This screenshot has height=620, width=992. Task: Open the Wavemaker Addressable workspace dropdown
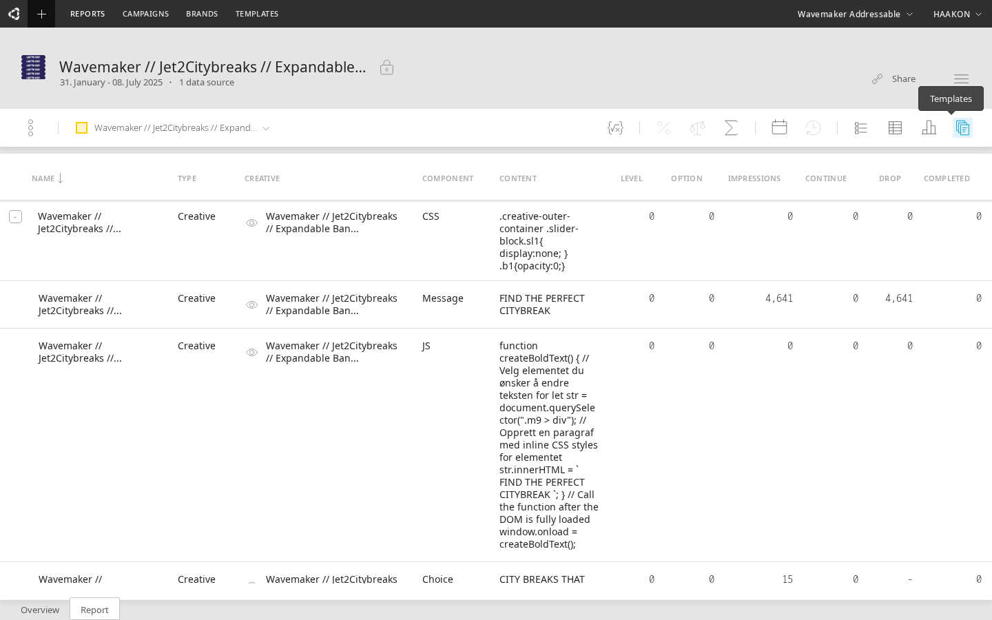point(855,14)
